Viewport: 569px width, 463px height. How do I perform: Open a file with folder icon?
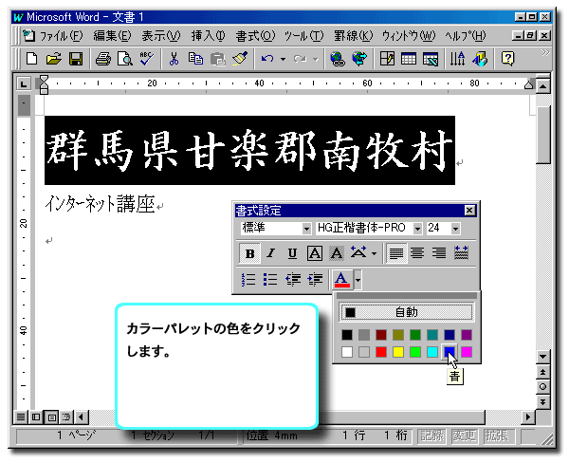coord(54,59)
